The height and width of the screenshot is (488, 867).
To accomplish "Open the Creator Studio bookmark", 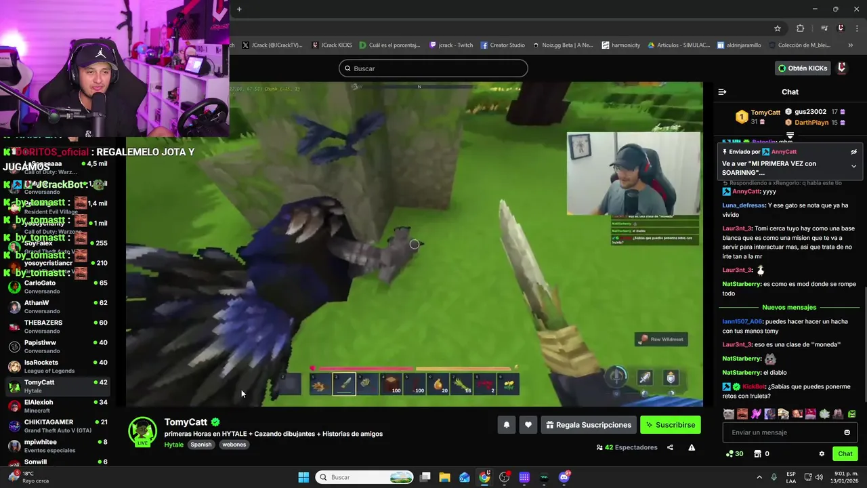I will 503,45.
